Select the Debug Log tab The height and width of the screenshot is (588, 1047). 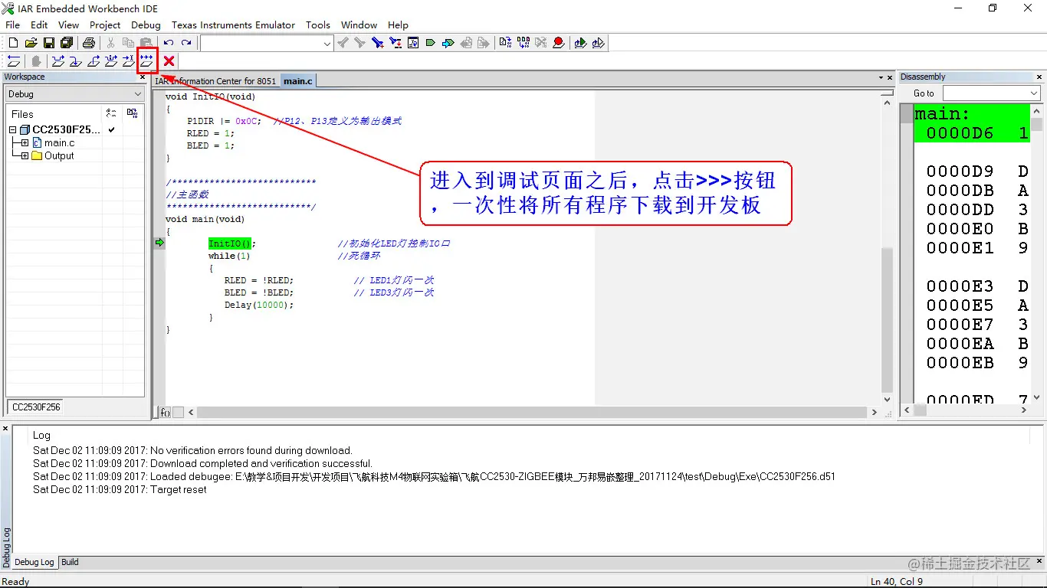pyautogui.click(x=34, y=562)
